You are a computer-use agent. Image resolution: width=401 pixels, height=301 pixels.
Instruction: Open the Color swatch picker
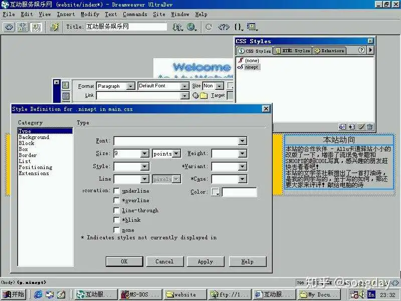(216, 192)
